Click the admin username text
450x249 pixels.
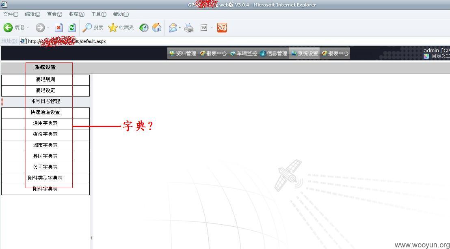click(431, 50)
